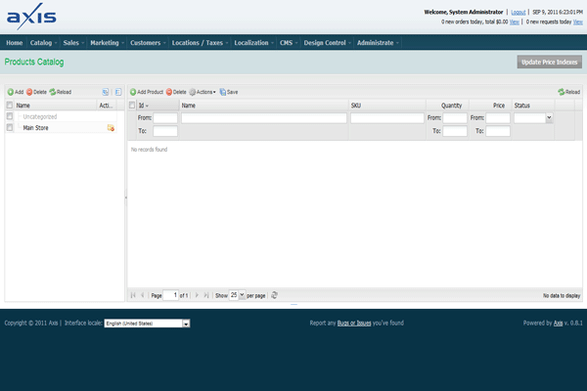Click the Save icon in product toolbar
587x391 pixels.
click(229, 92)
